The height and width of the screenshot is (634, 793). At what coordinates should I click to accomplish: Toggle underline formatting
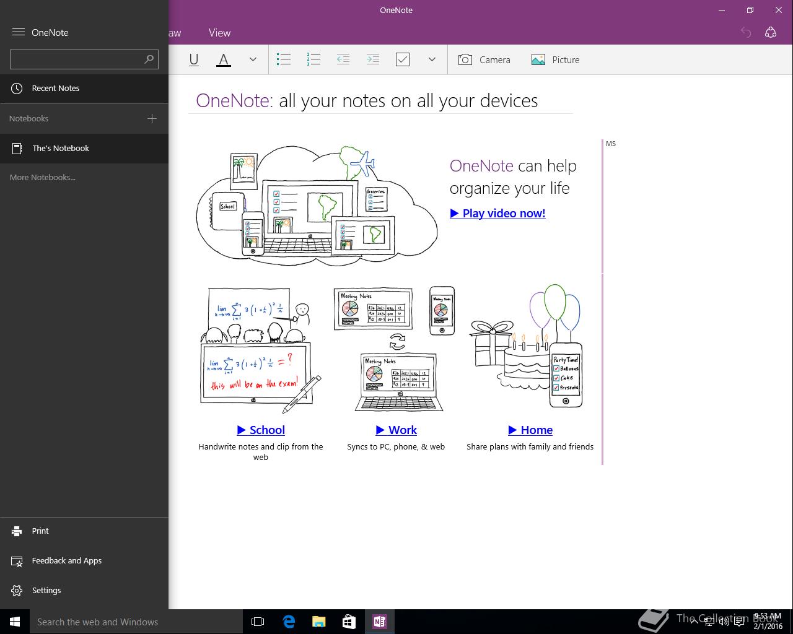(194, 59)
